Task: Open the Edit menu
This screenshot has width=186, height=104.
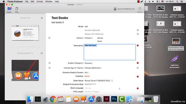Action: tap(32, 1)
